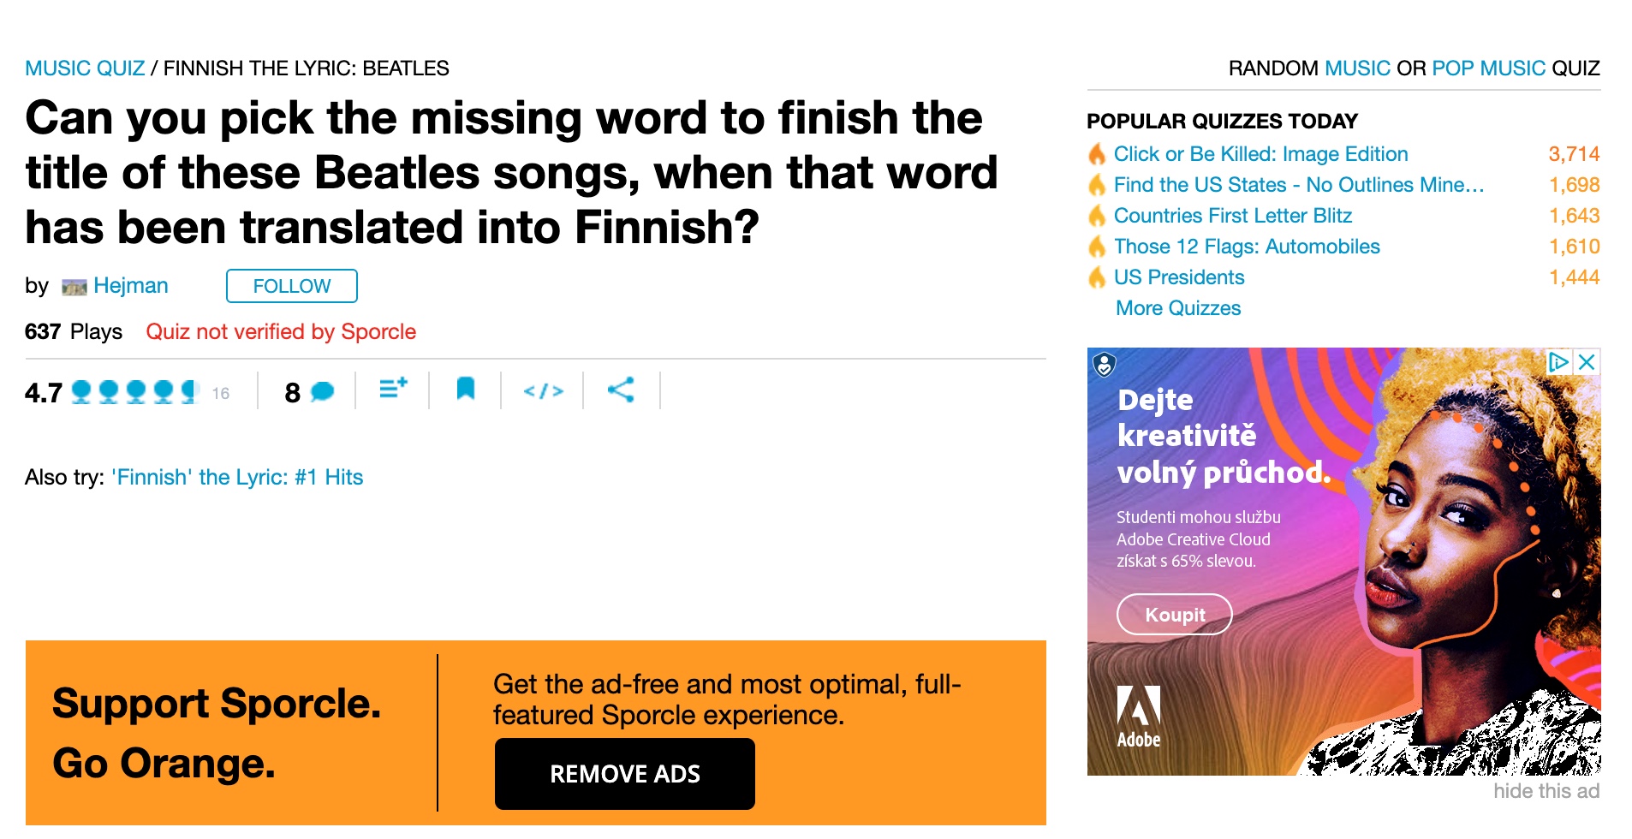Screen dimensions: 1632x839
Task: Click the privacy shield icon on ad
Action: (x=1105, y=365)
